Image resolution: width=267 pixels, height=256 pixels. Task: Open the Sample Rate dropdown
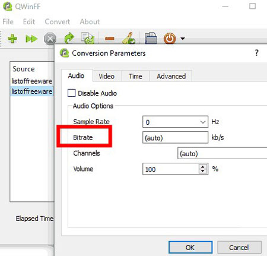[175, 122]
